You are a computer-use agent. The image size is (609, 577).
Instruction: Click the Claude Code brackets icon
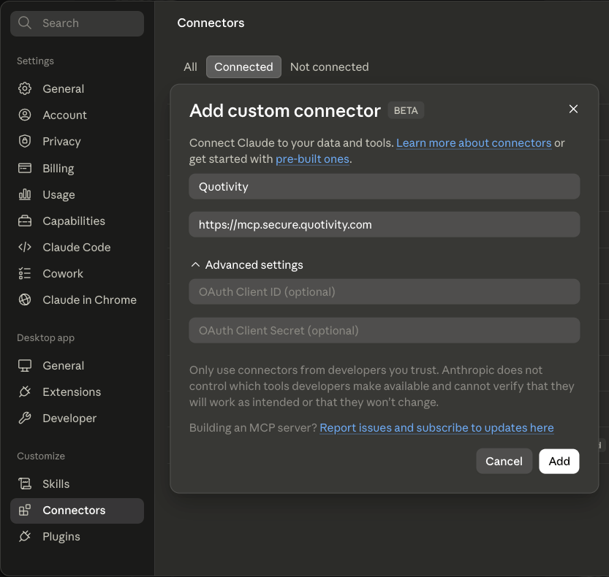pyautogui.click(x=25, y=247)
